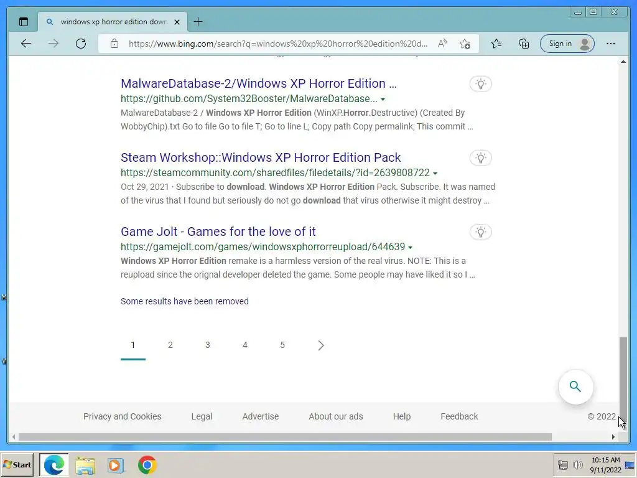This screenshot has width=637, height=478.
Task: Click Some results have been removed
Action: click(184, 301)
